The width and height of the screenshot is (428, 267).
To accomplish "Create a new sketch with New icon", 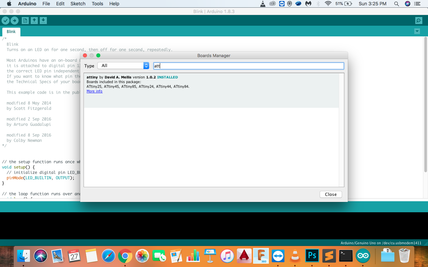I will pyautogui.click(x=25, y=21).
